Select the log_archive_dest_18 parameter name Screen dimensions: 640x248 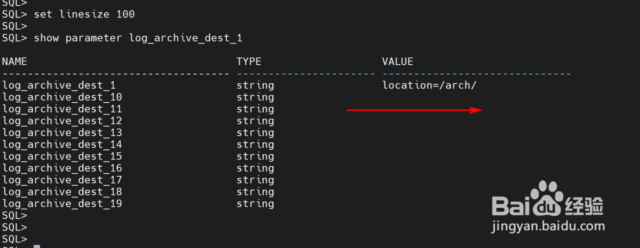tap(62, 192)
